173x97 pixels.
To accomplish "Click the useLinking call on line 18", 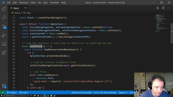I will (65, 37).
